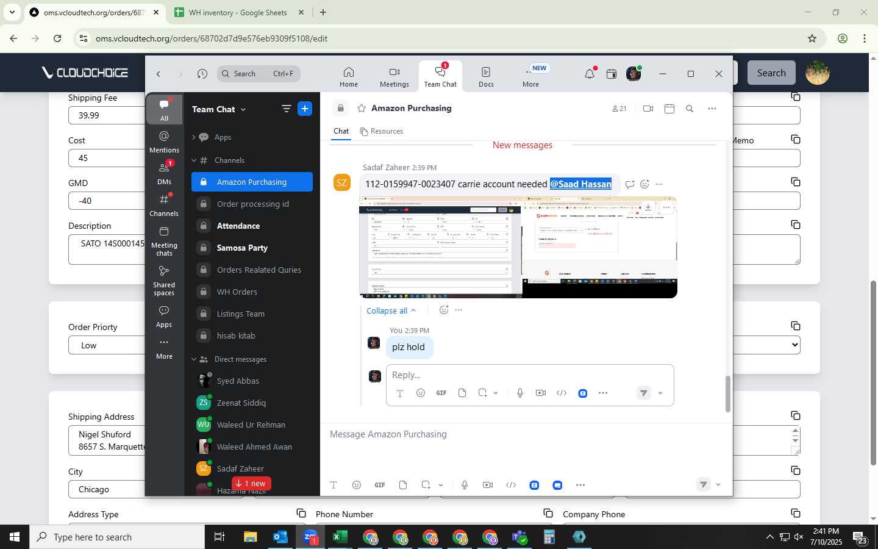Switch to Resources tab in channel
The image size is (878, 549).
tap(382, 131)
